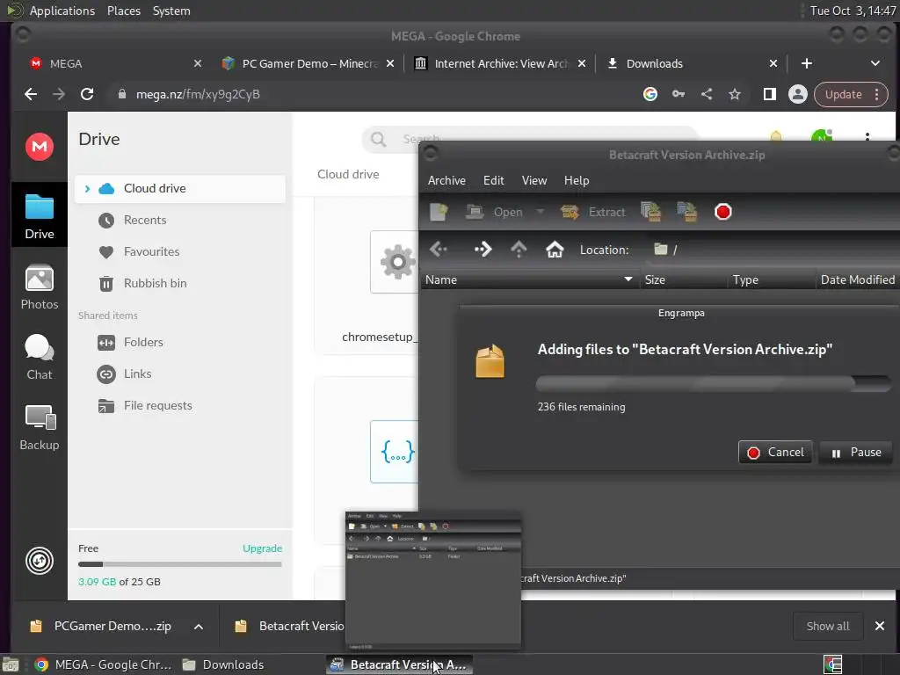
Task: Sort by Size column header
Action: (x=683, y=279)
